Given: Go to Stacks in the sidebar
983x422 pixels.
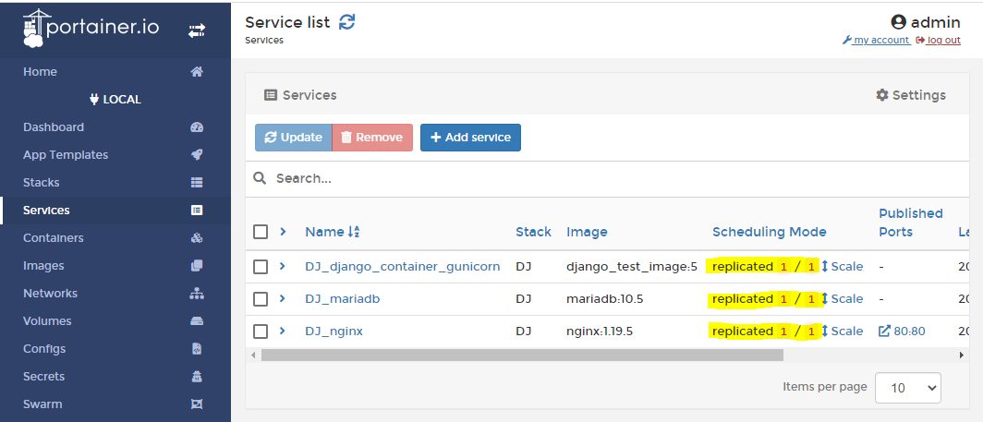Looking at the screenshot, I should [x=42, y=183].
